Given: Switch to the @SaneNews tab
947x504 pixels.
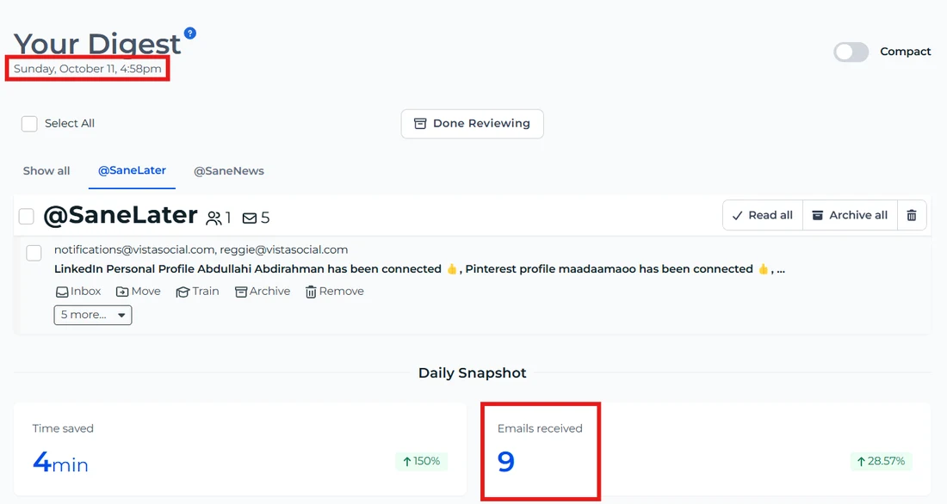Looking at the screenshot, I should coord(229,171).
